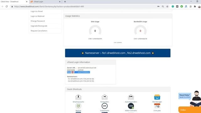Open the Extensions puzzle piece icon
This screenshot has height=113, width=201.
point(195,6)
